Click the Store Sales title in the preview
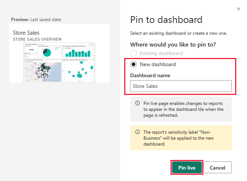The height and width of the screenshot is (181, 247). 26,33
